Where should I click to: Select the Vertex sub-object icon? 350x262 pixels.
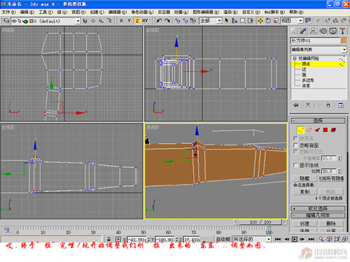click(300, 130)
